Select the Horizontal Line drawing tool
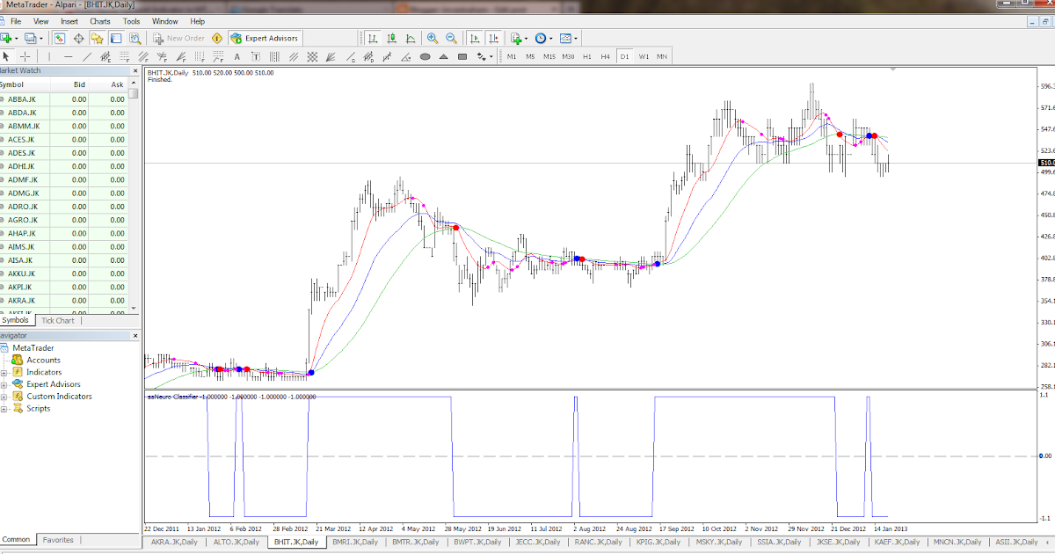The height and width of the screenshot is (554, 1055). point(68,56)
